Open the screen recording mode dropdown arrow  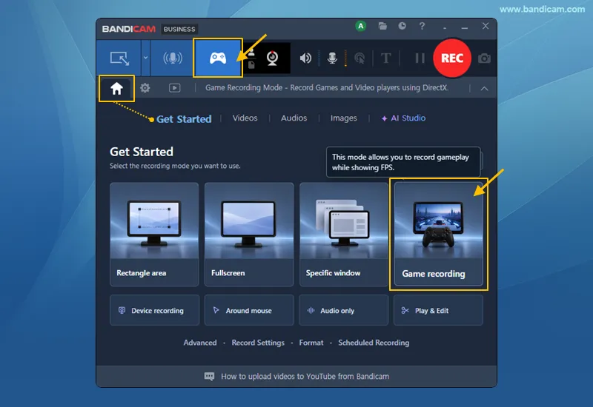[145, 58]
